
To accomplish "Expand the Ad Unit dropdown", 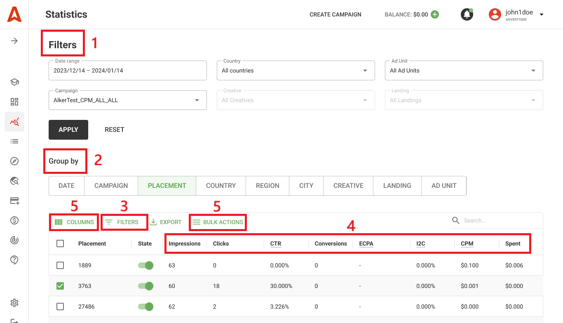I will (x=533, y=70).
